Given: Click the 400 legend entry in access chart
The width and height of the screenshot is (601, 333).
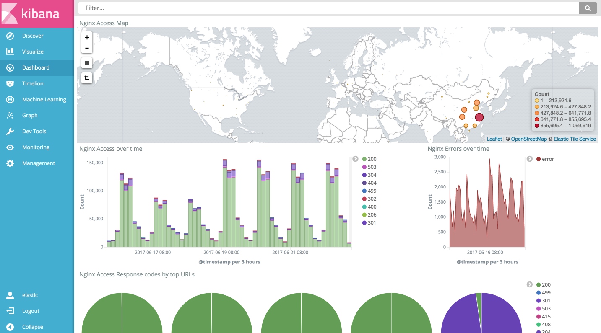Looking at the screenshot, I should (369, 207).
